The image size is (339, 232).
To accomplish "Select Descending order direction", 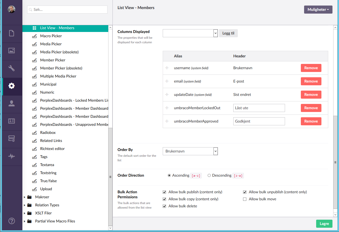I will click(209, 176).
